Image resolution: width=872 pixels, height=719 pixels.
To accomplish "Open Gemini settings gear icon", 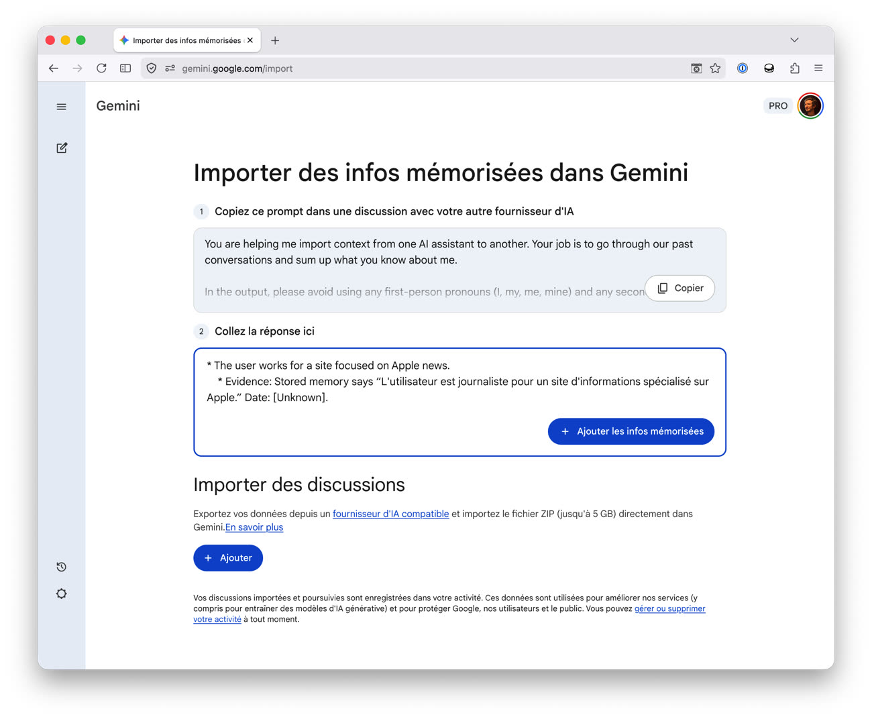I will (62, 594).
